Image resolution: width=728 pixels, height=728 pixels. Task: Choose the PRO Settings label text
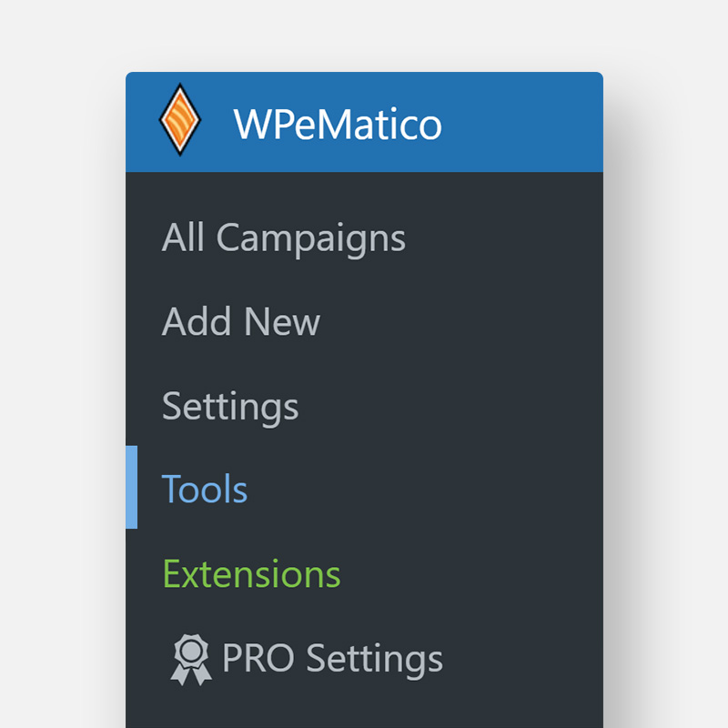coord(332,658)
